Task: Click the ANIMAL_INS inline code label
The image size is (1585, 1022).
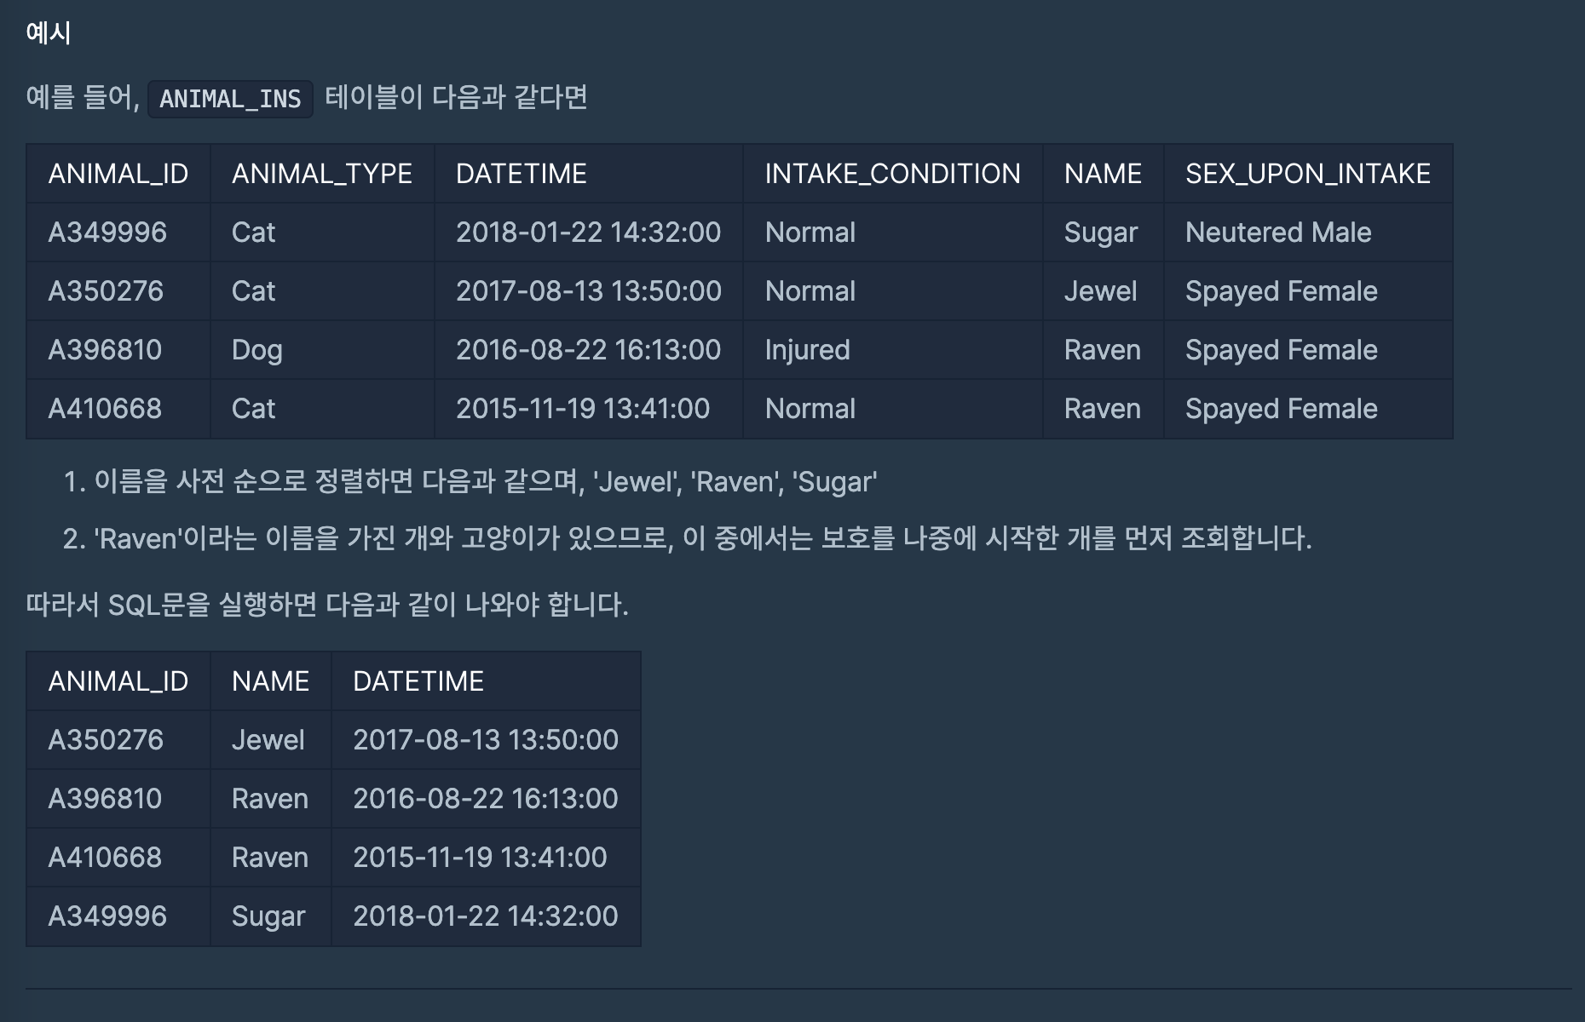Action: coord(230,99)
